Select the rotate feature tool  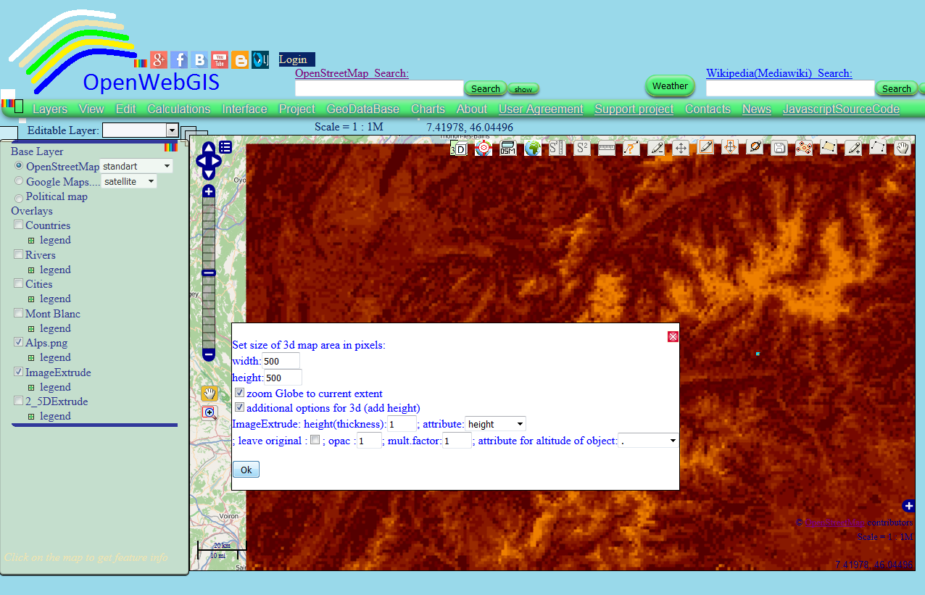(755, 147)
